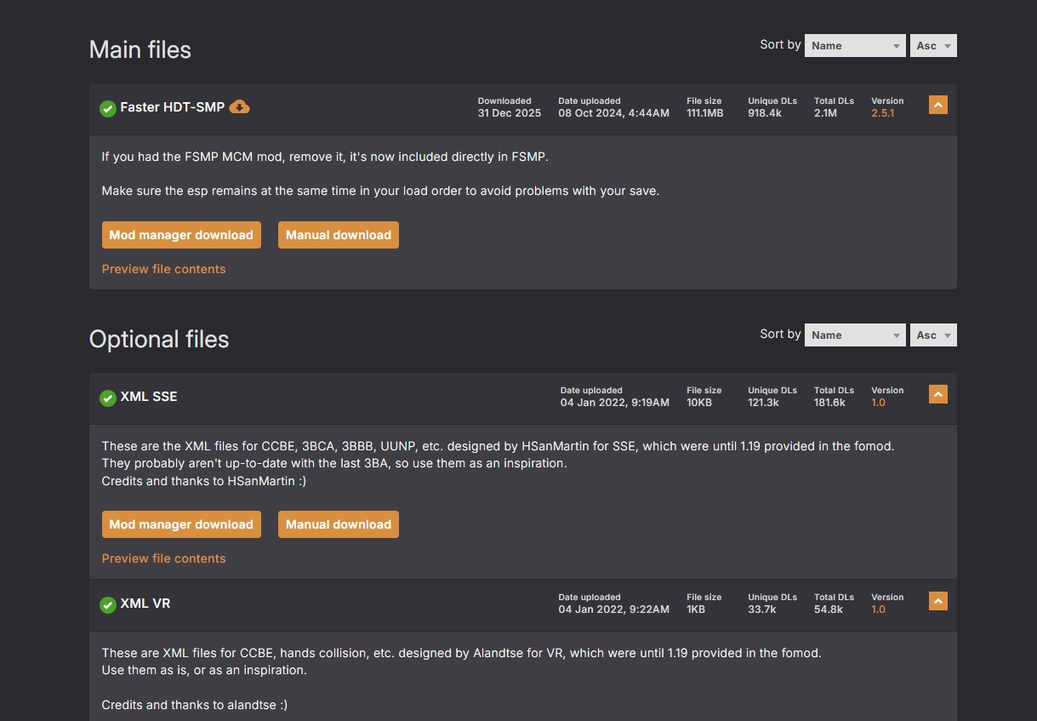Click the 2.1M total downloads value

coord(825,113)
